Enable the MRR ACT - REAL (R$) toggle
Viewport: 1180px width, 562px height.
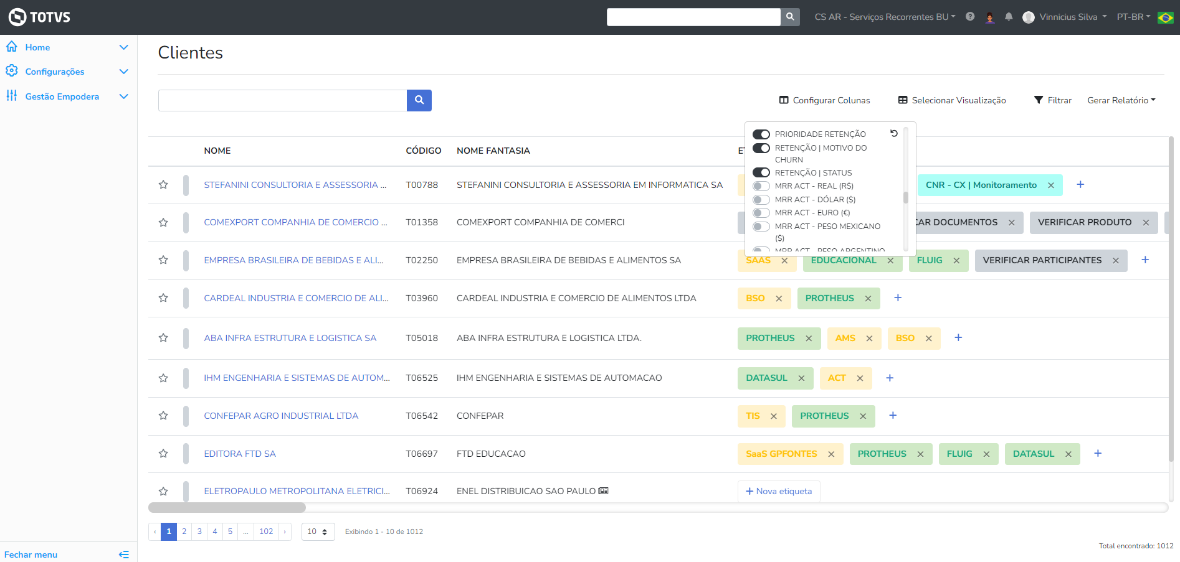pos(761,186)
